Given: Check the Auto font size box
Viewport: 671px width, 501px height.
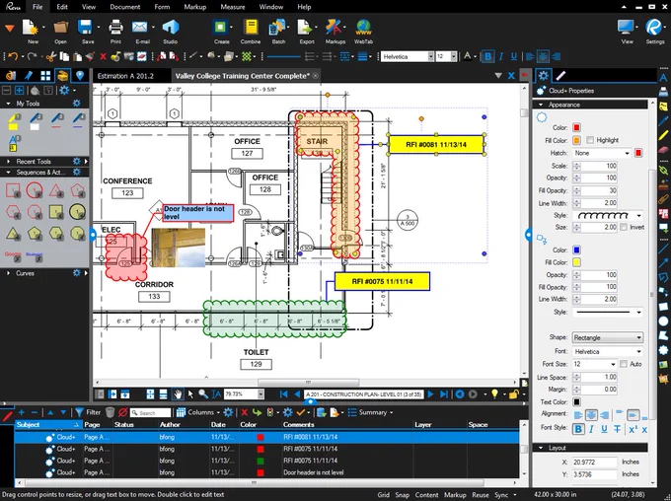Looking at the screenshot, I should pyautogui.click(x=624, y=364).
